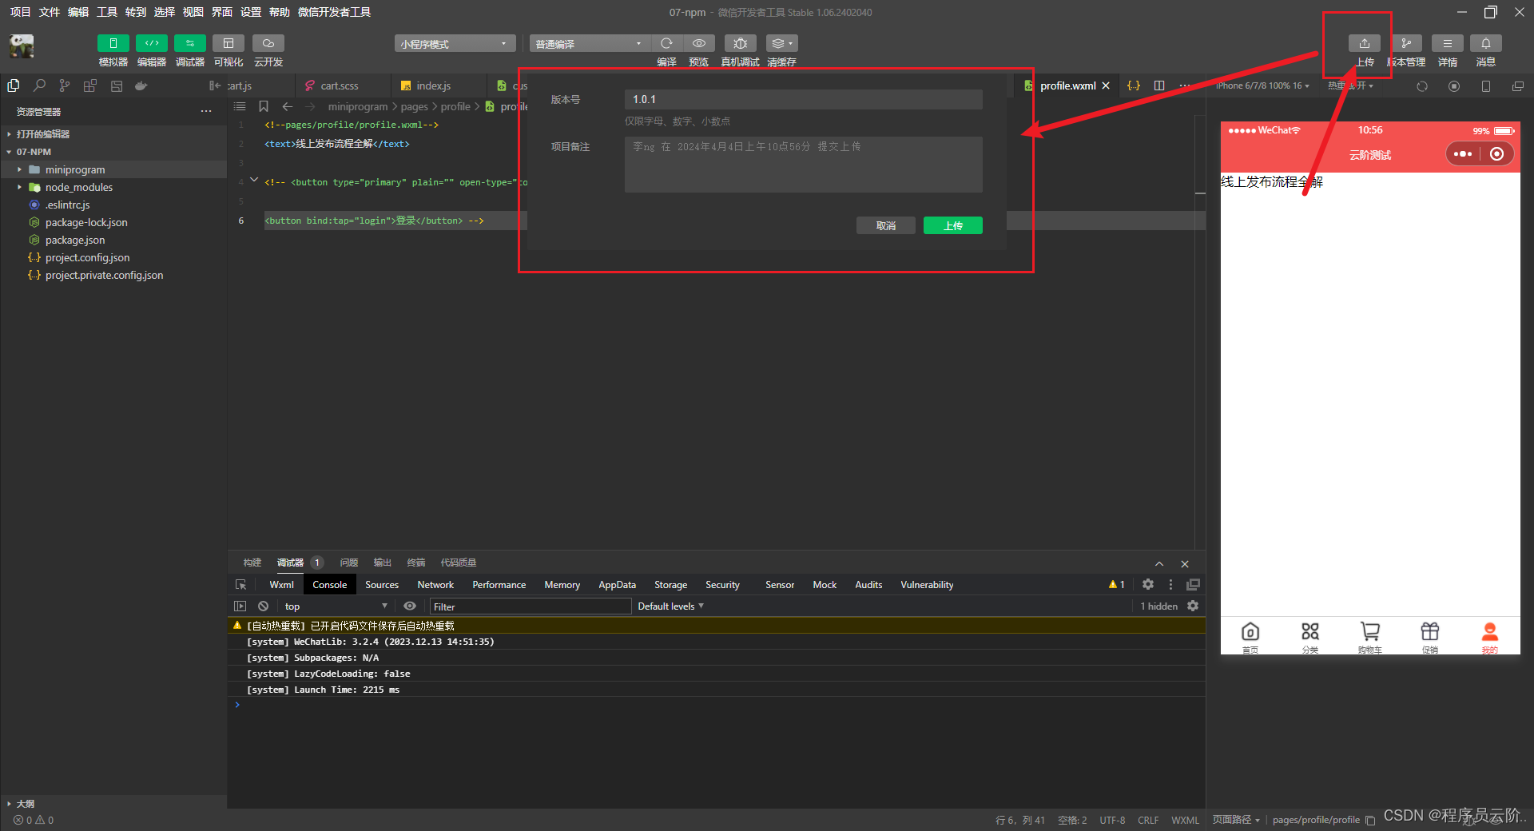Toggle live expression eye in console

[410, 606]
